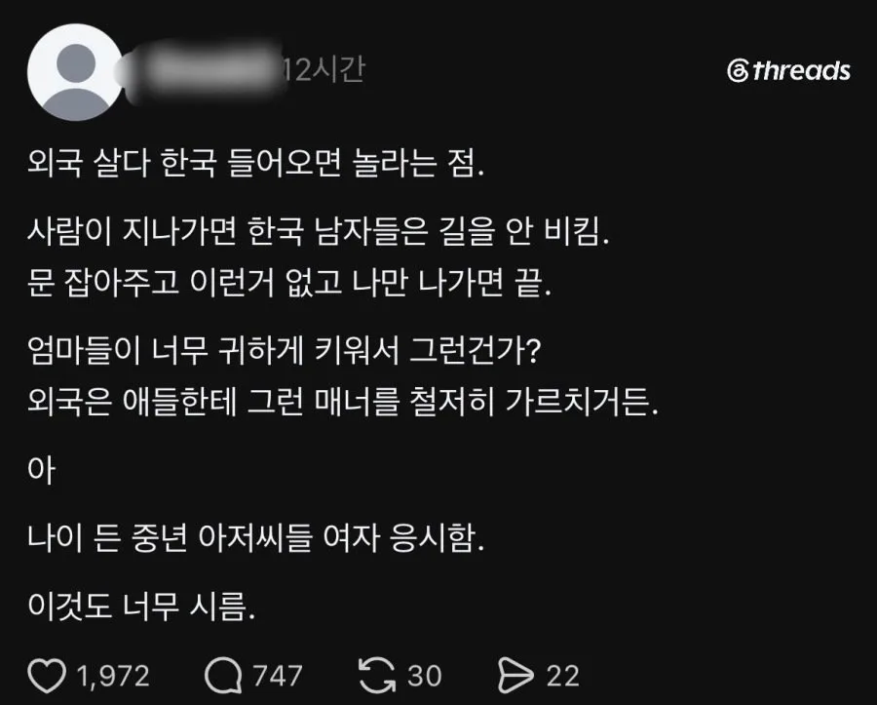This screenshot has width=877, height=705.
Task: Click the line about 매너를 철저히 가르치거든
Action: coord(343,403)
